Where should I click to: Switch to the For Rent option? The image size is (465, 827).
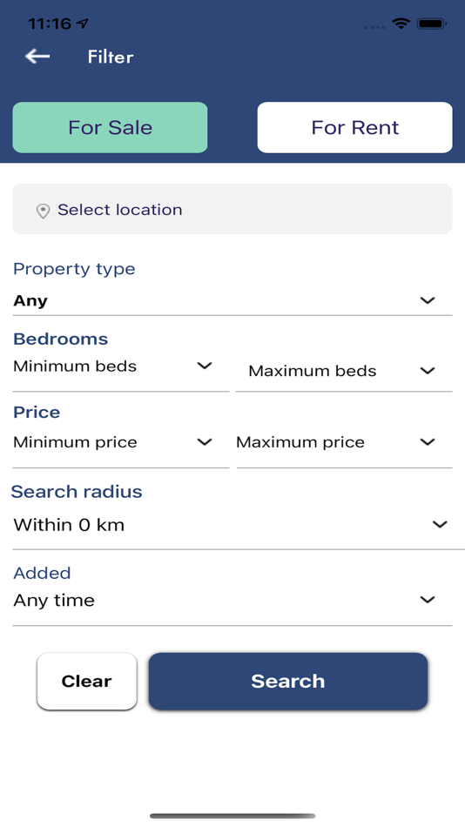354,128
